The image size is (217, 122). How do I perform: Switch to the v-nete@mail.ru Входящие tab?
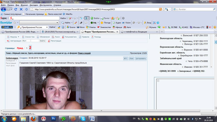pyautogui.click(x=139, y=32)
